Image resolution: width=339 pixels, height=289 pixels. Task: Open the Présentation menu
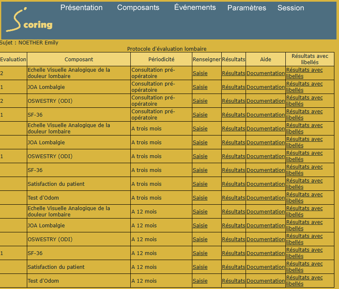(x=81, y=8)
